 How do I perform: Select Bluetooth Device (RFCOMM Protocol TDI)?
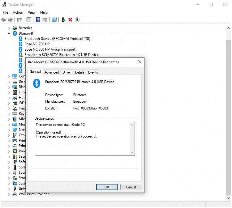[57, 39]
